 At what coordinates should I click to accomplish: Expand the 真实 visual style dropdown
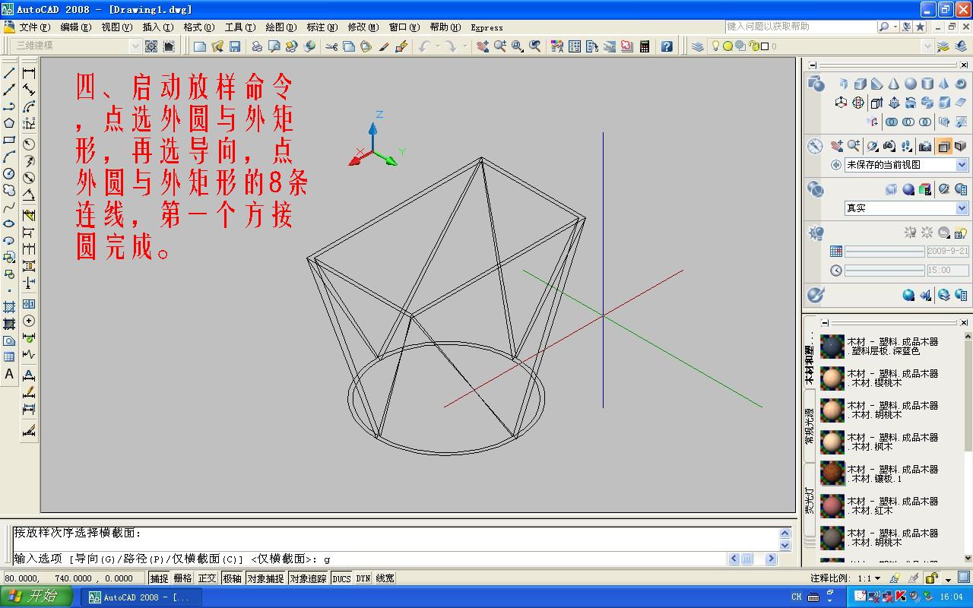click(962, 208)
